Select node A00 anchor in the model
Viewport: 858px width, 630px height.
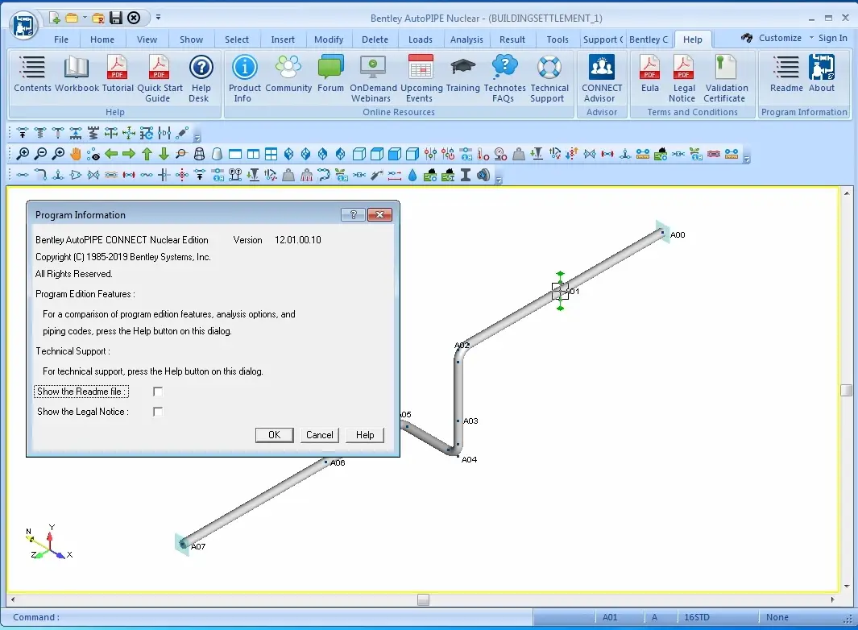(663, 232)
